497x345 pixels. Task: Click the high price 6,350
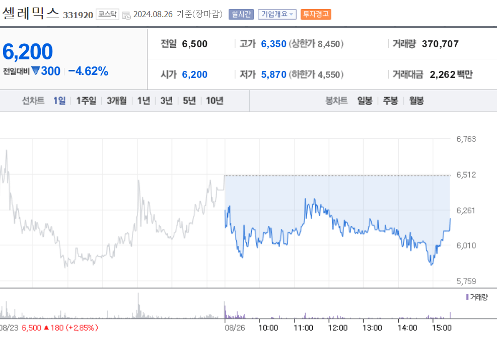[273, 44]
